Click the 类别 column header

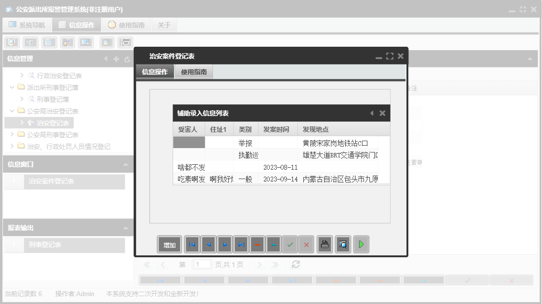tap(245, 129)
